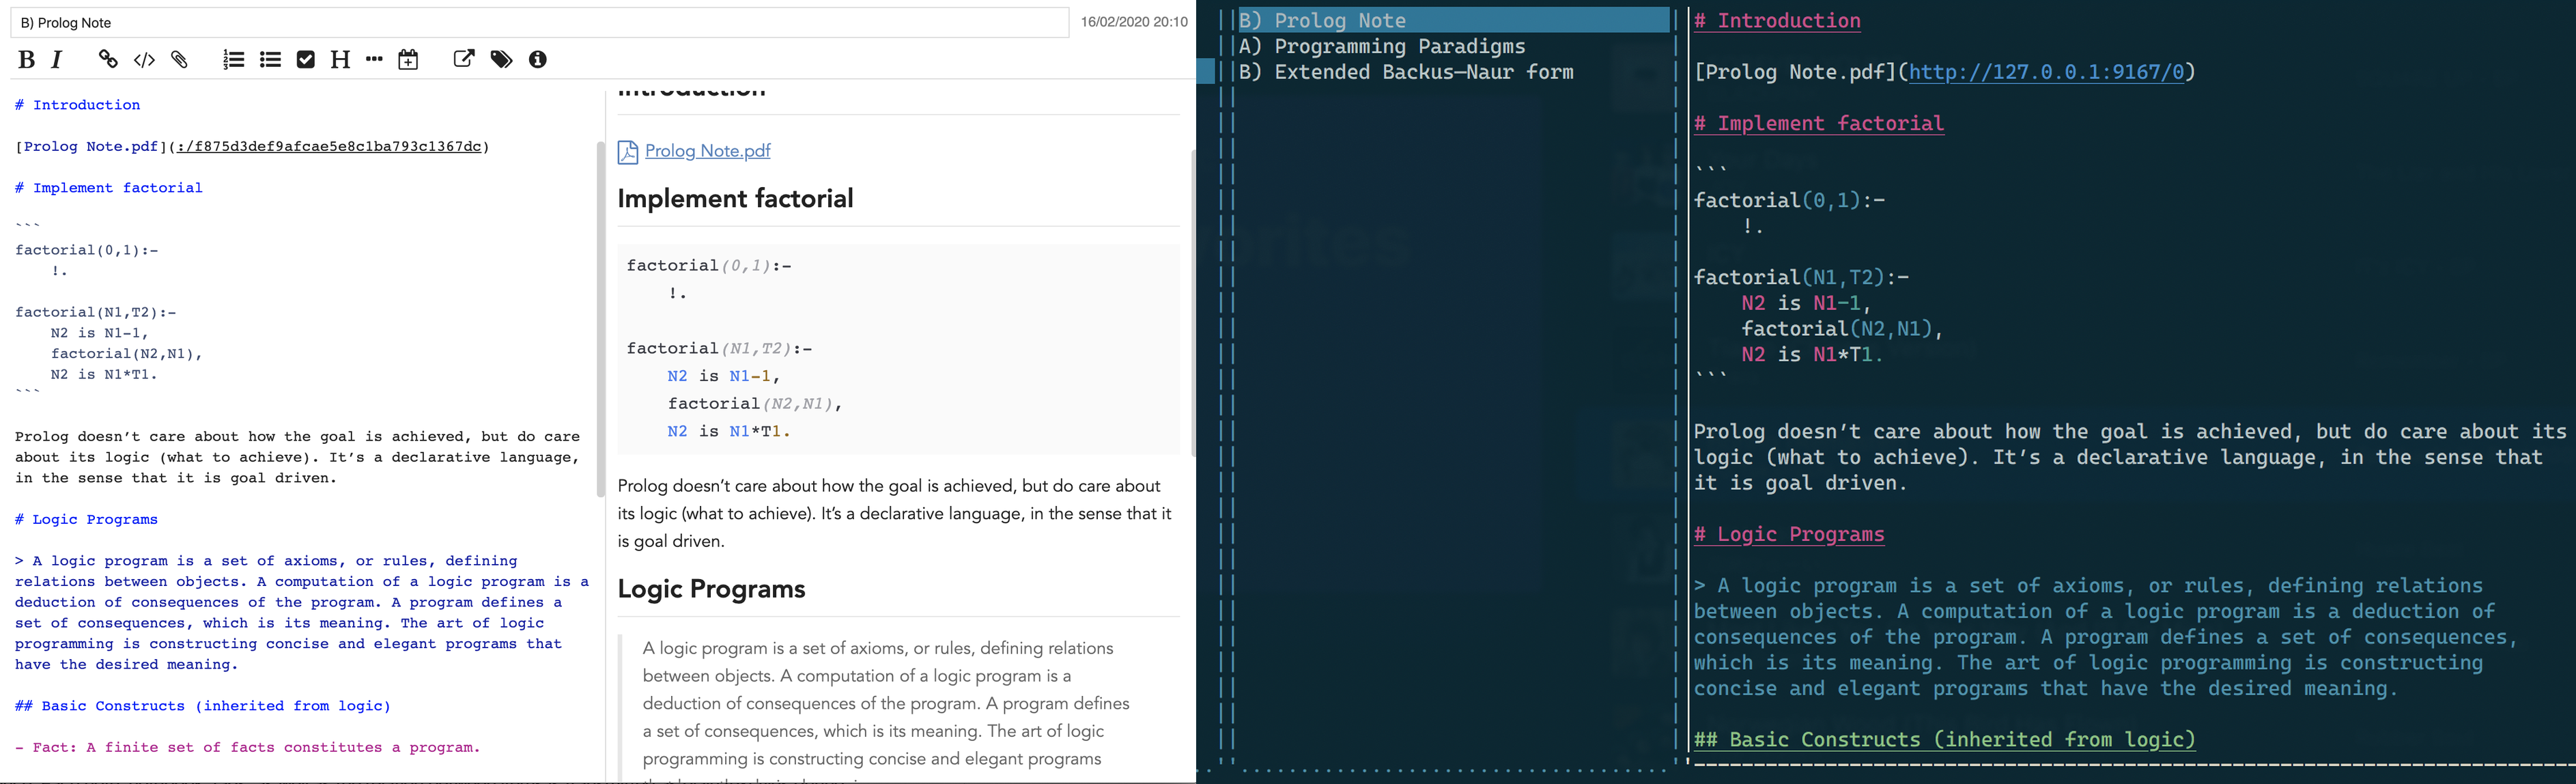Select Extended Backus–Naur form note

point(1406,72)
